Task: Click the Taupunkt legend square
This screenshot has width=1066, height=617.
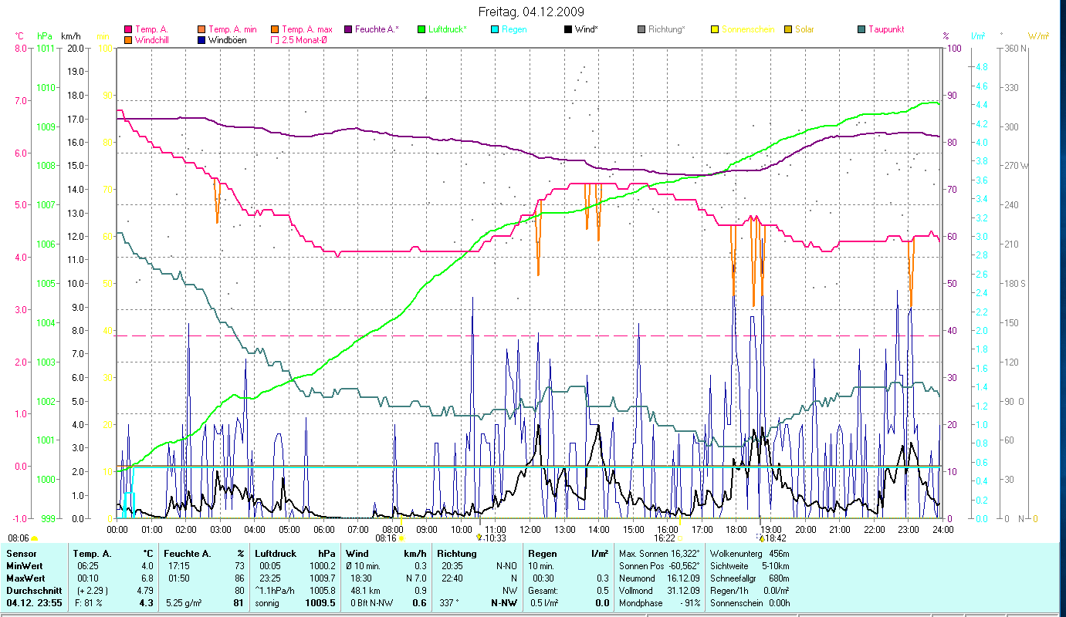Action: point(861,30)
